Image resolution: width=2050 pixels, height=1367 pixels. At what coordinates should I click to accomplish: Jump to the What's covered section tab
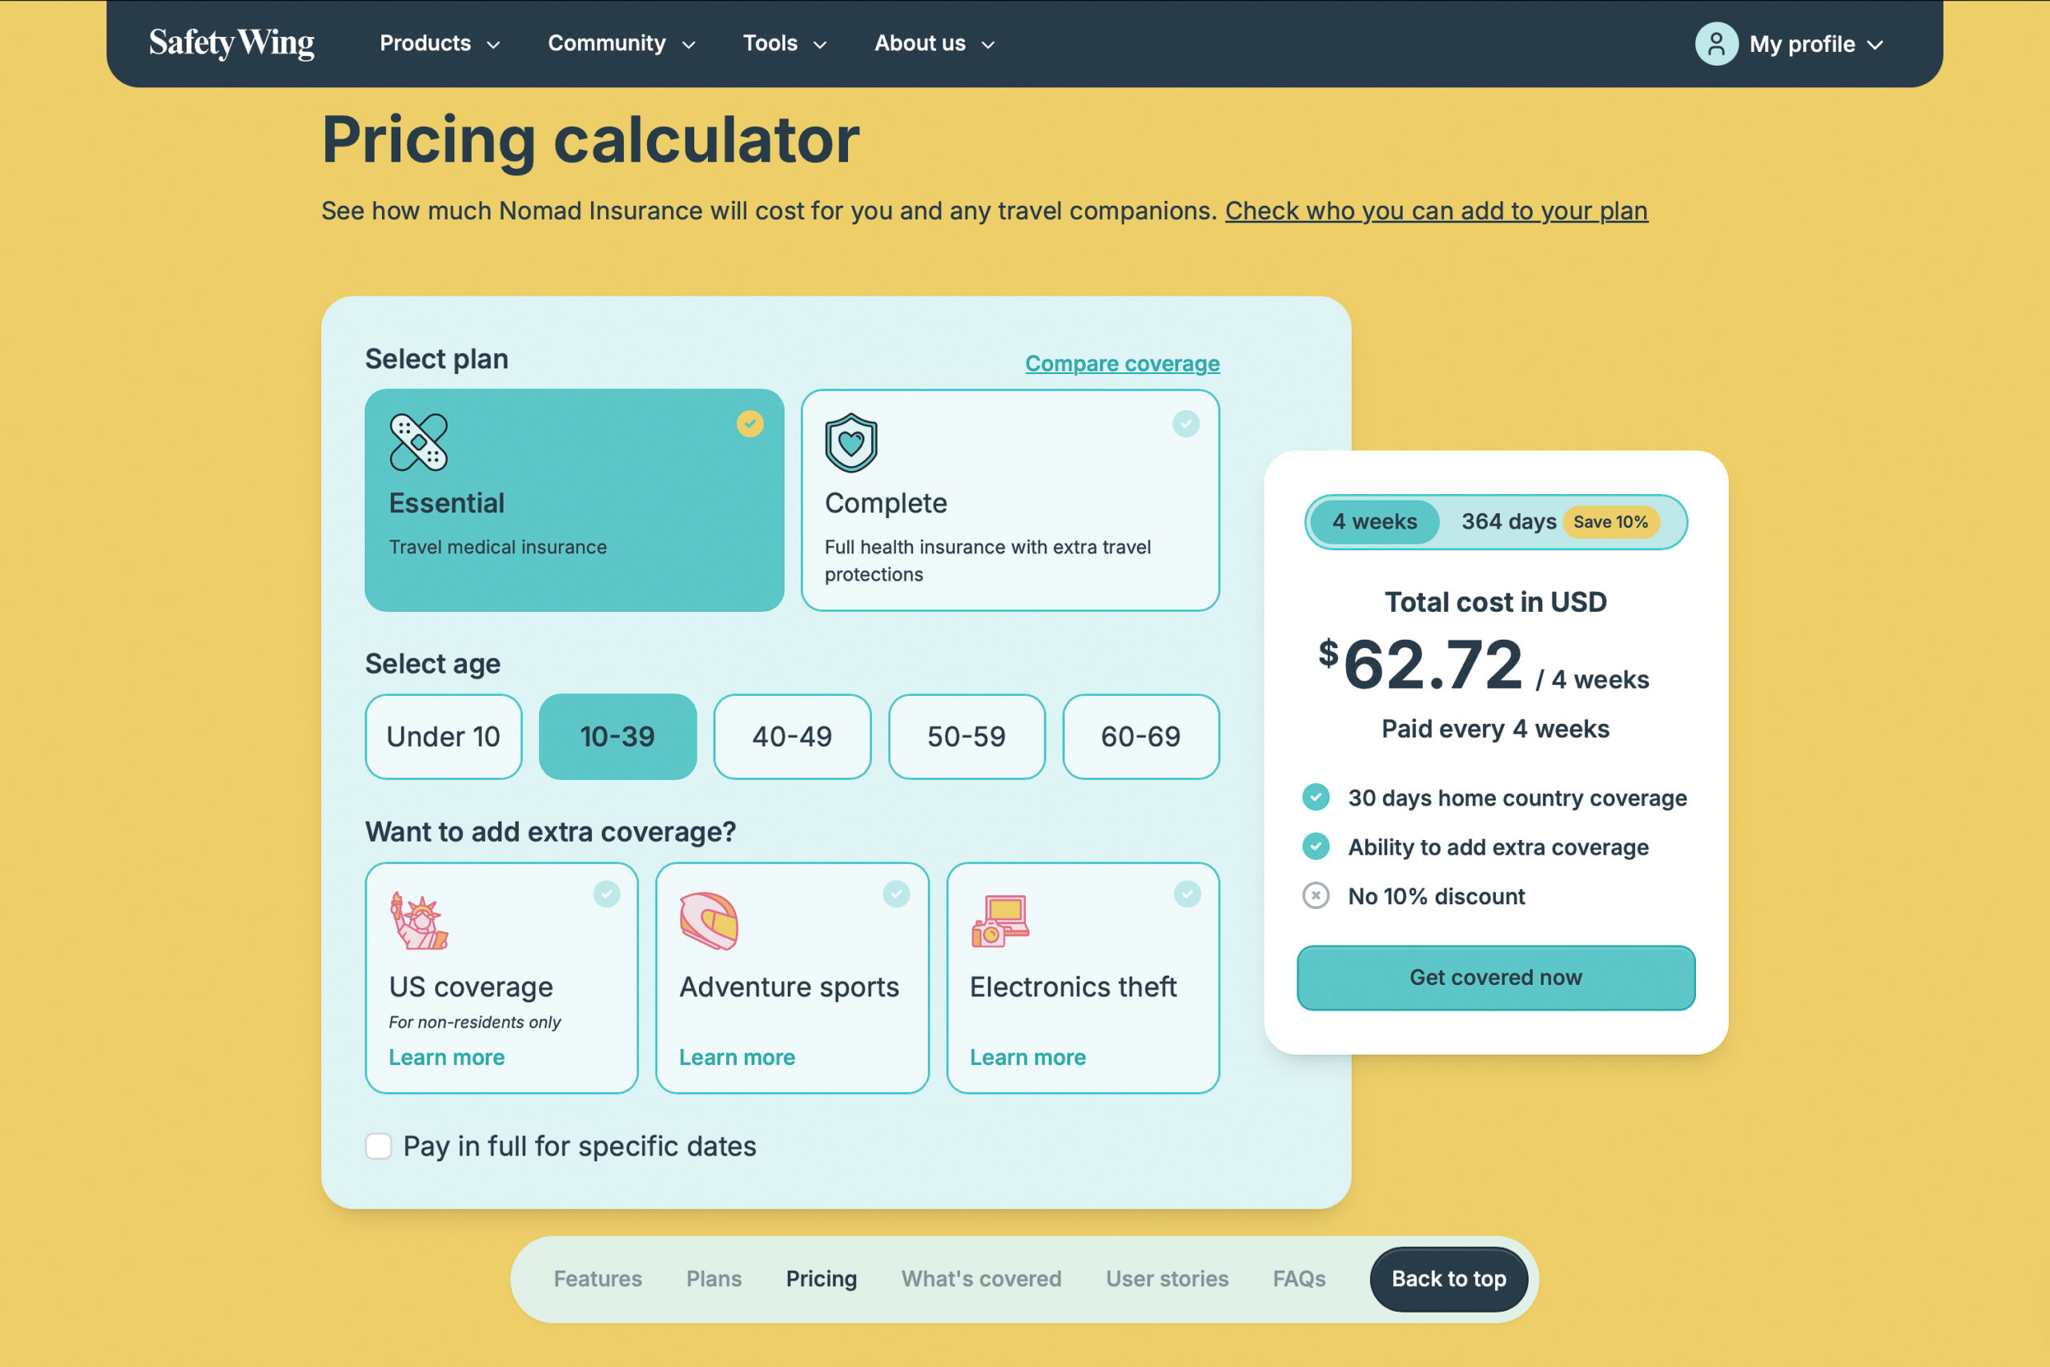coord(980,1278)
